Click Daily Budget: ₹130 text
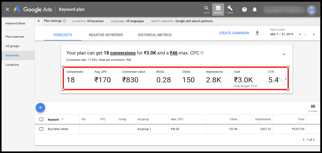Image resolution: width=322 pixels, height=153 pixels. click(245, 86)
